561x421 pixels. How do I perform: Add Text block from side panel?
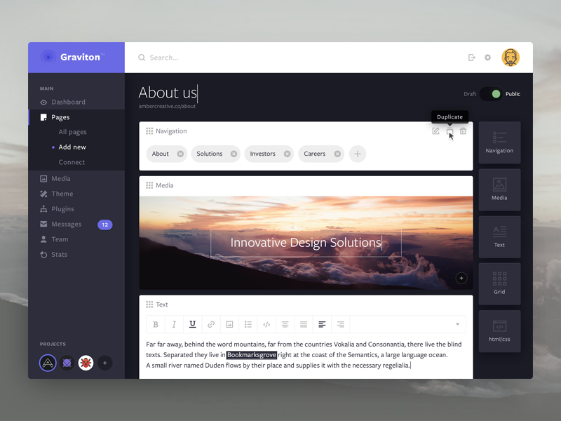499,237
